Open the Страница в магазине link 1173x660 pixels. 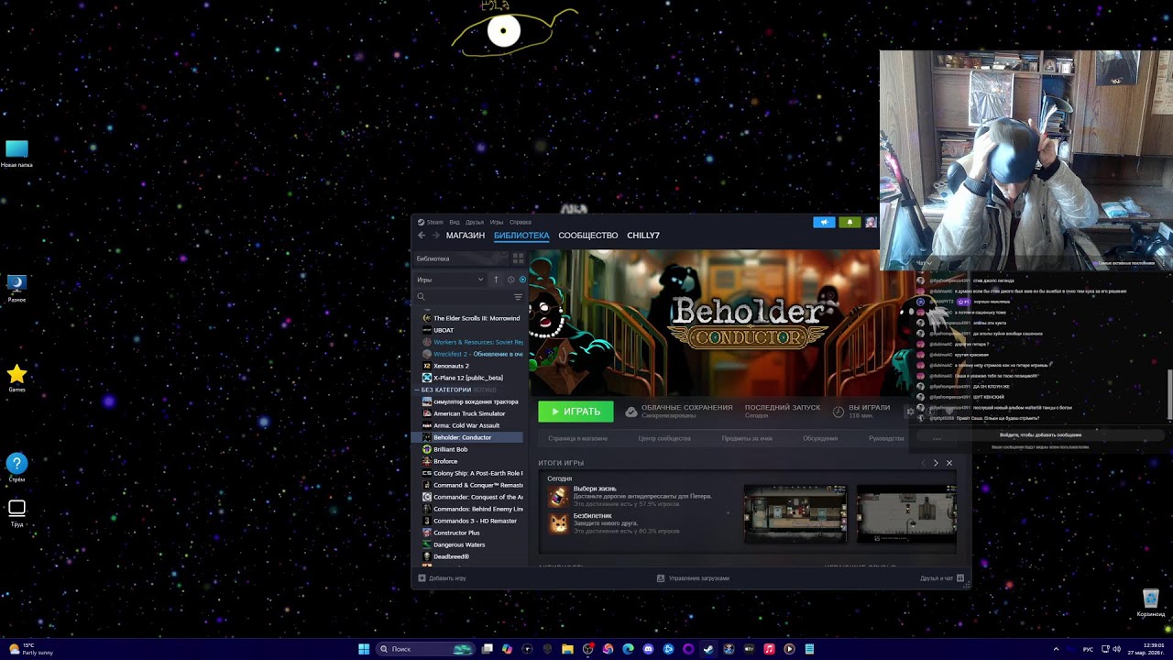tap(578, 438)
